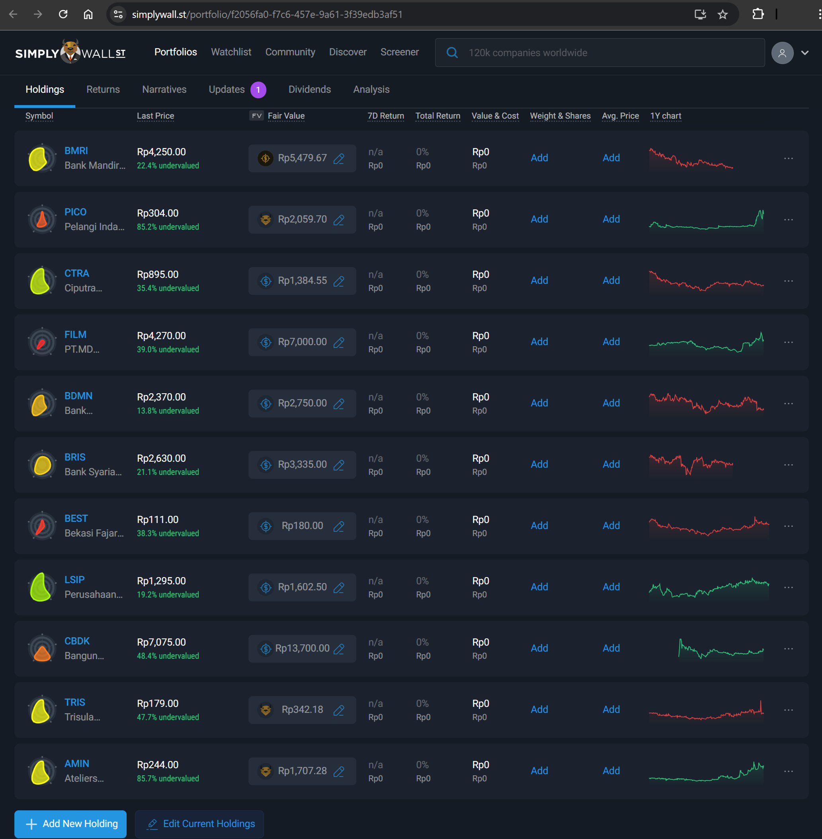Click Edit Current Holdings button

199,823
